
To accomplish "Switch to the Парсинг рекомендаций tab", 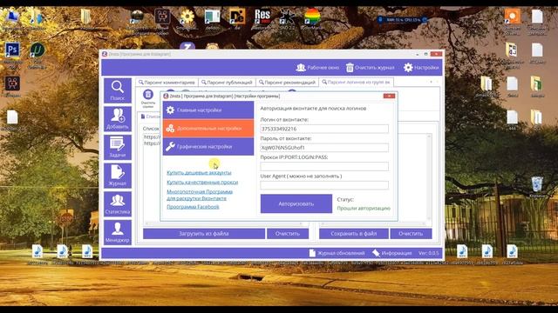I will 287,83.
